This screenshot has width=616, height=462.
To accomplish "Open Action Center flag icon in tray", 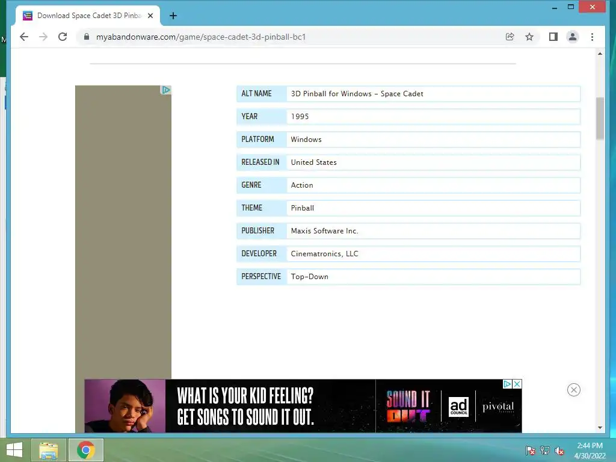I will coord(531,451).
